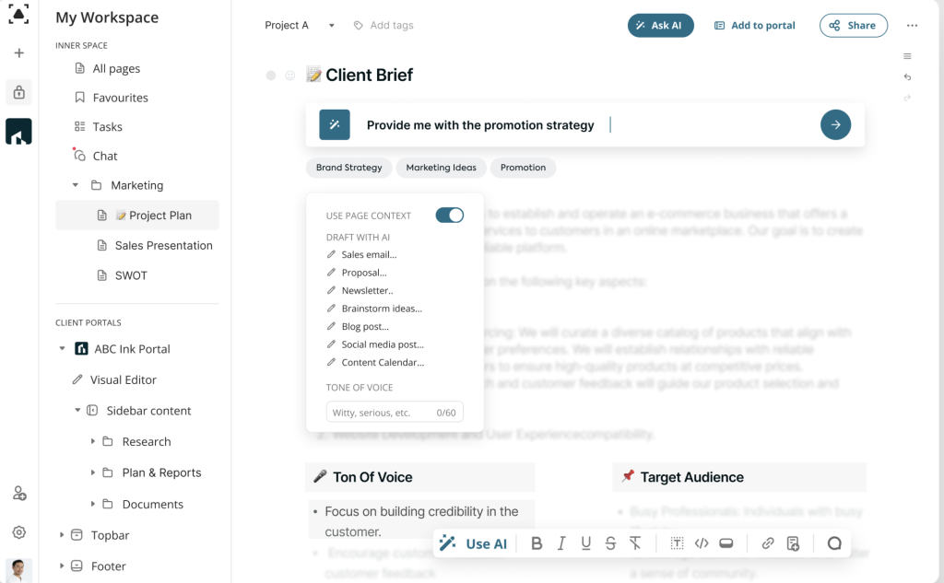Viewport: 944px width, 583px height.
Task: Select the Marketing Ideas chip
Action: [442, 168]
